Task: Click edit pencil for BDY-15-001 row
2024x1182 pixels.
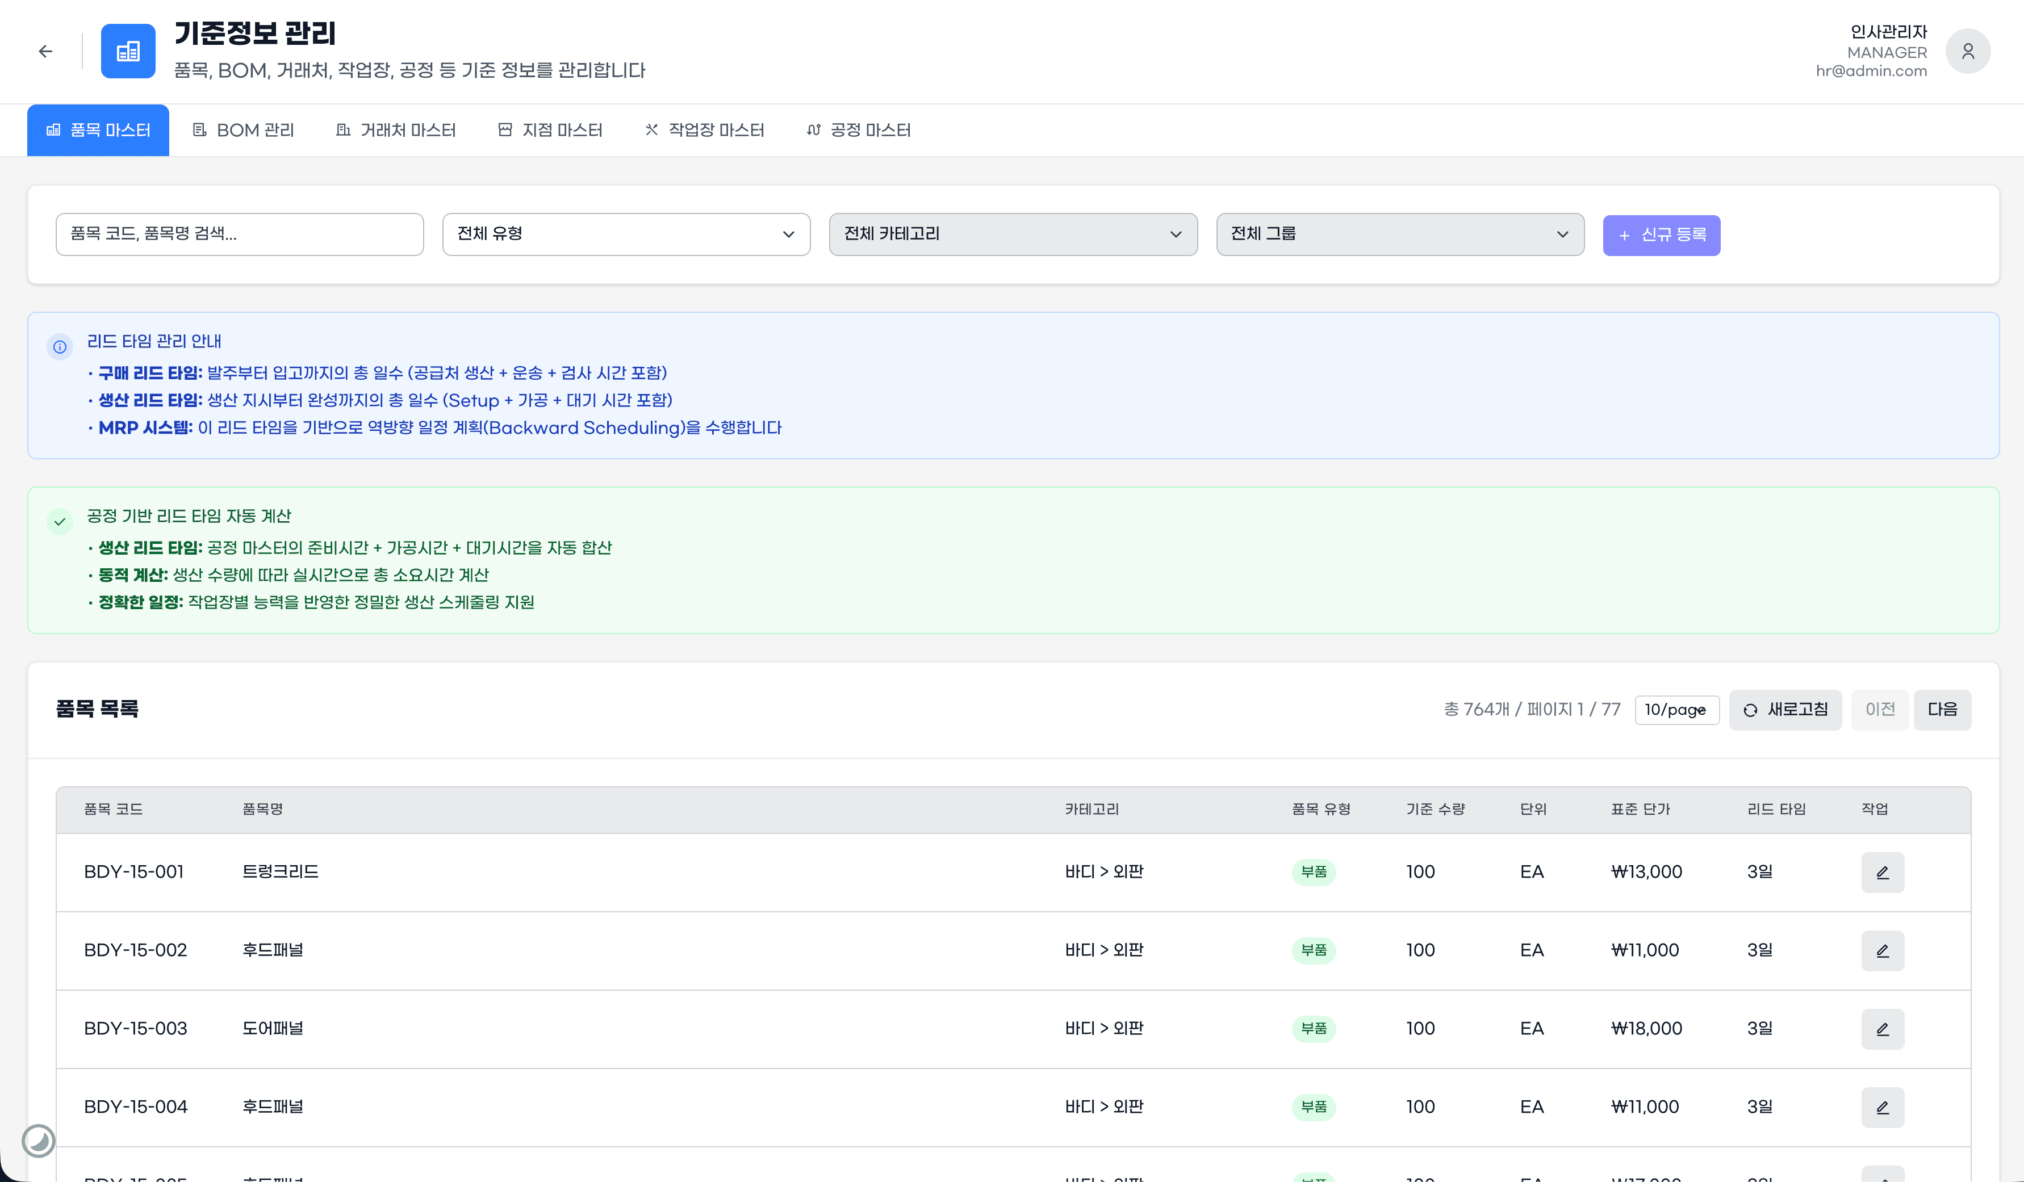Action: pos(1882,872)
